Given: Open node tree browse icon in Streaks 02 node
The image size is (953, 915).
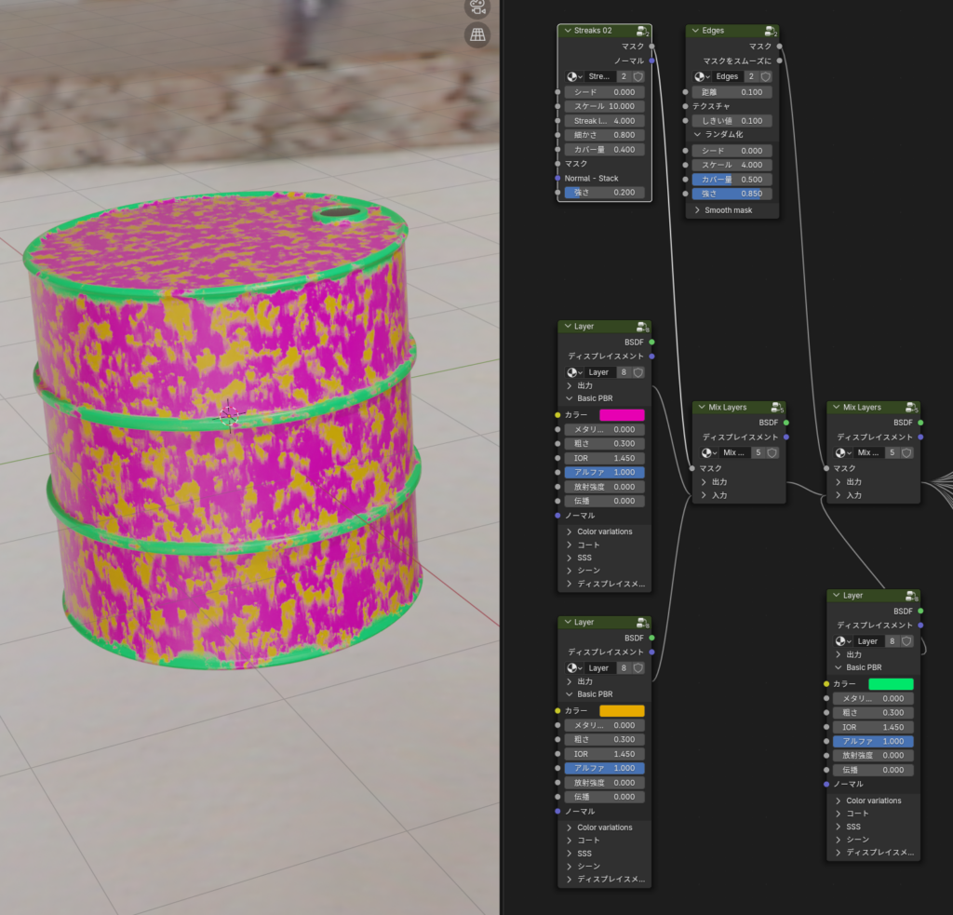Looking at the screenshot, I should (574, 76).
